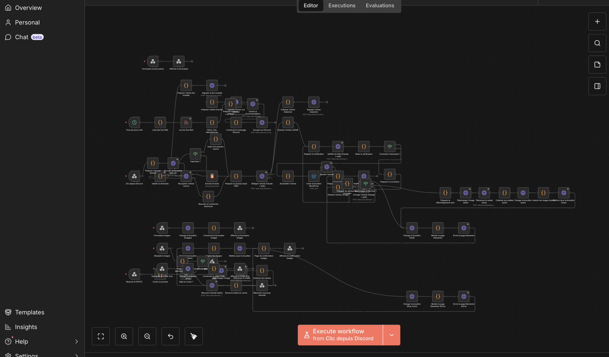Viewport: 609px width, 357px height.
Task: Switch to the Editor tab
Action: (311, 5)
